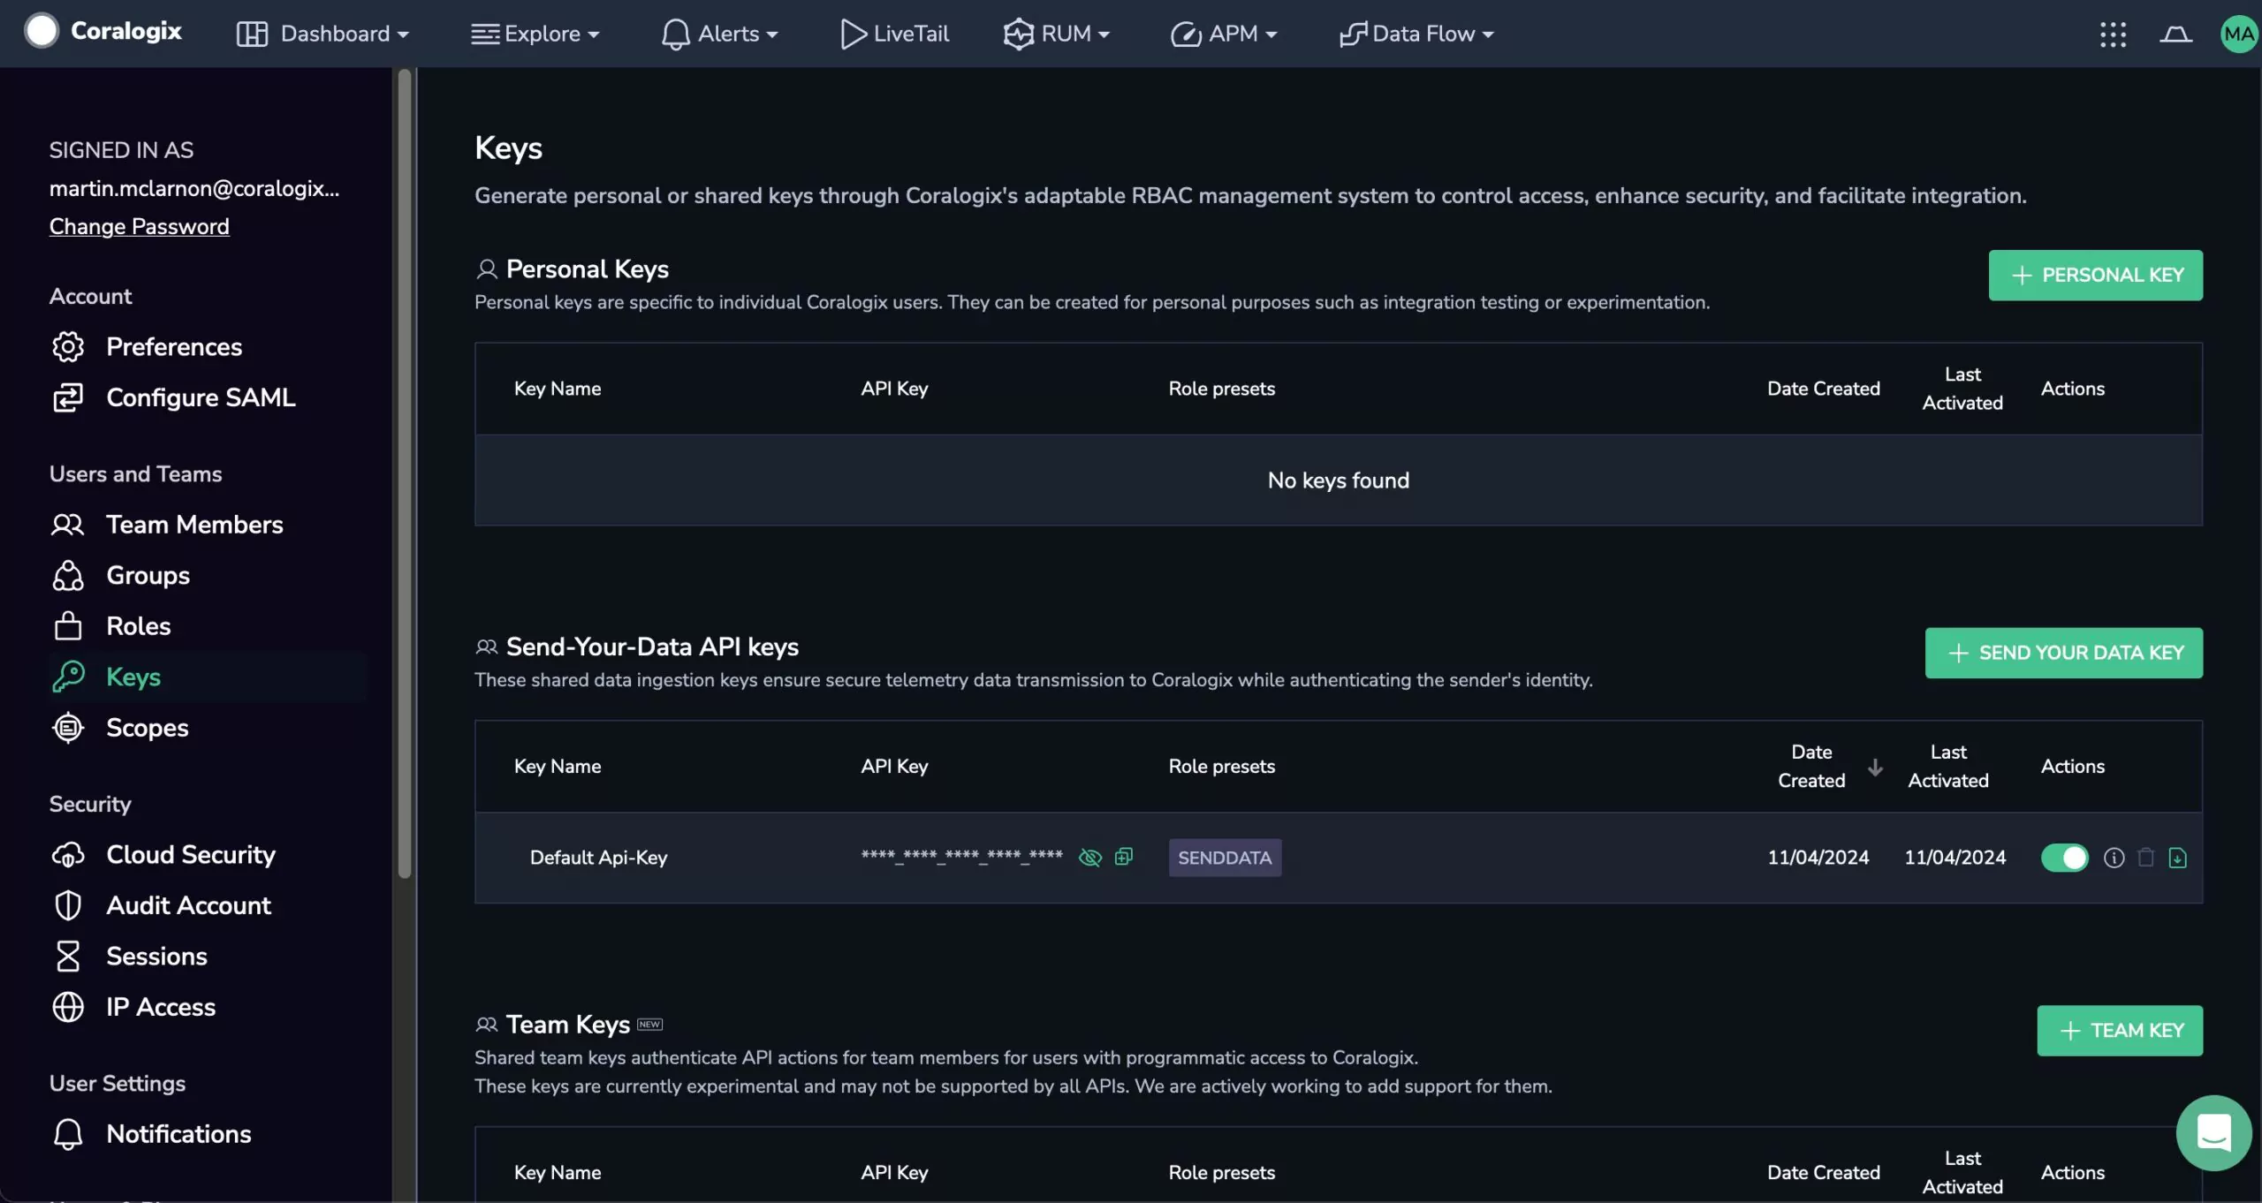Open the Sessions page label
This screenshot has width=2262, height=1203.
click(156, 957)
